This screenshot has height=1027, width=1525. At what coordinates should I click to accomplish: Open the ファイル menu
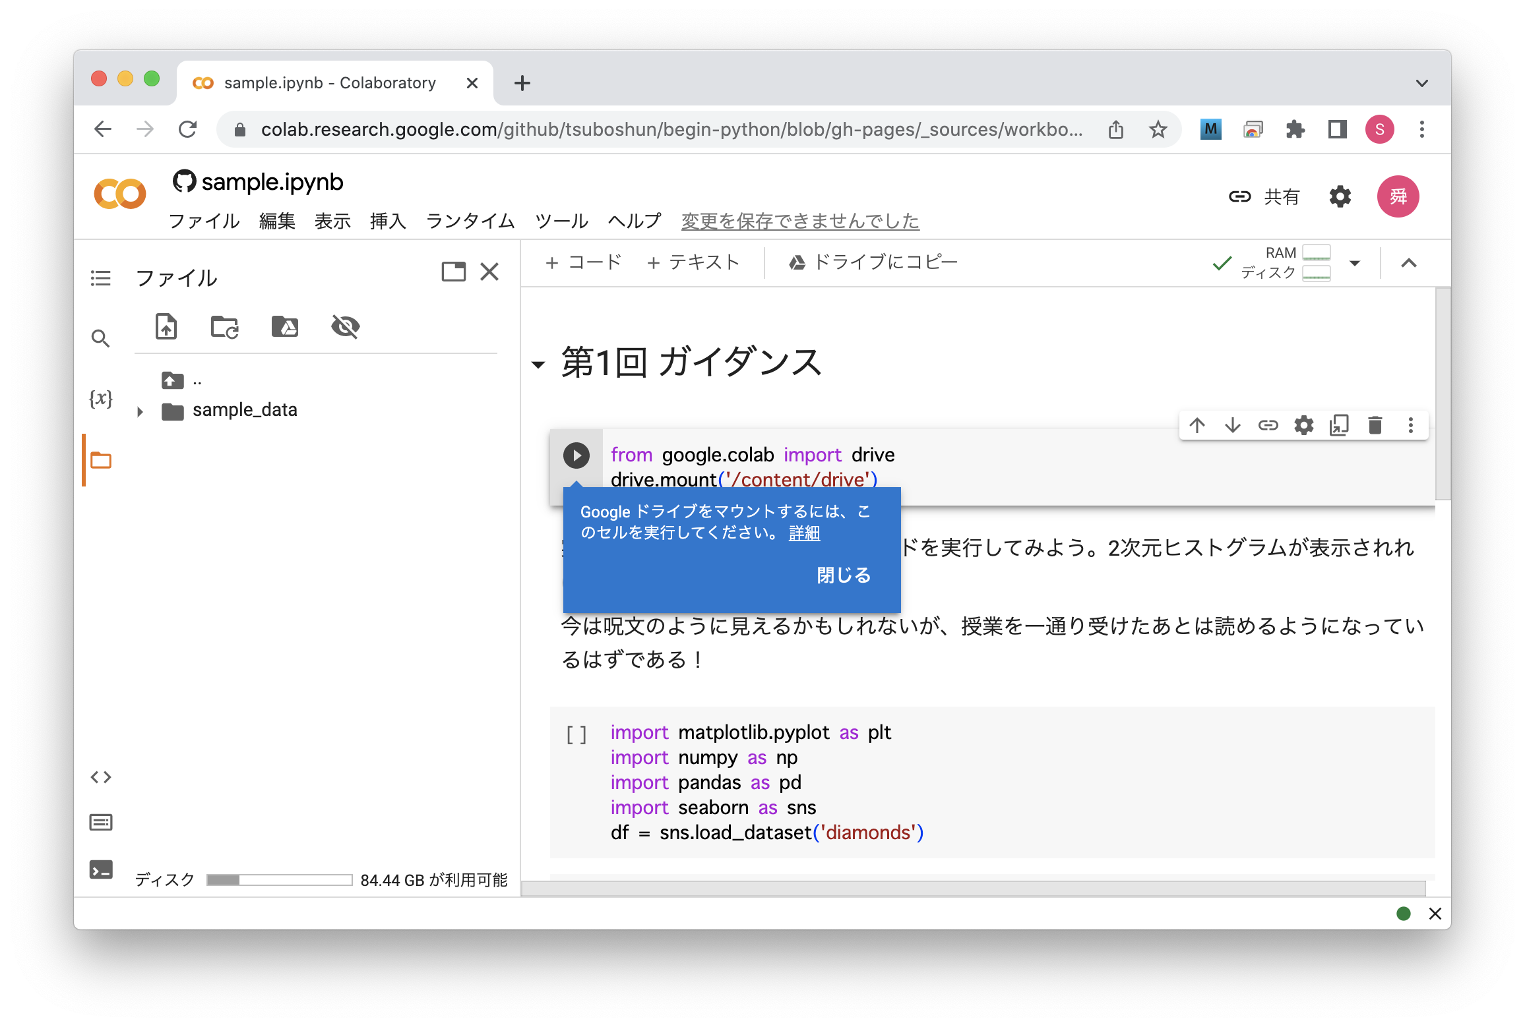click(x=204, y=221)
